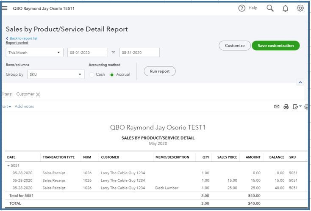
Task: Open the notifications bell
Action: (x=285, y=8)
